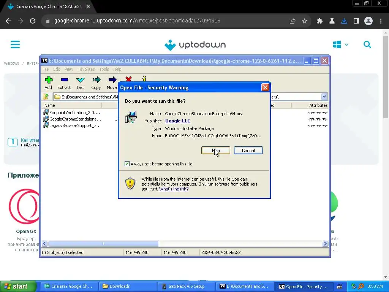Expand the 7-Zip address path dropdown
The width and height of the screenshot is (389, 292).
(x=324, y=97)
